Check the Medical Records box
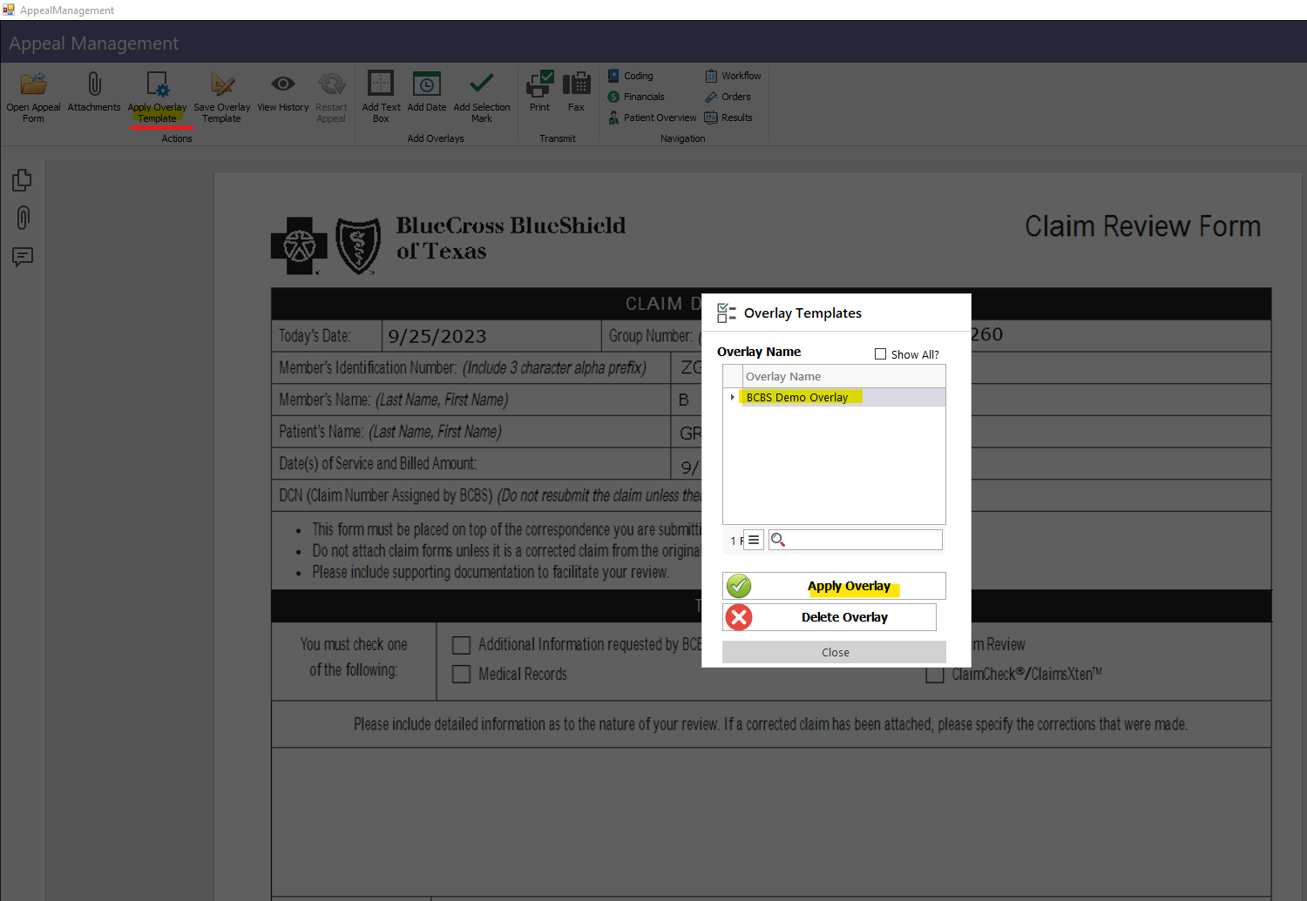This screenshot has height=901, width=1307. pyautogui.click(x=462, y=675)
